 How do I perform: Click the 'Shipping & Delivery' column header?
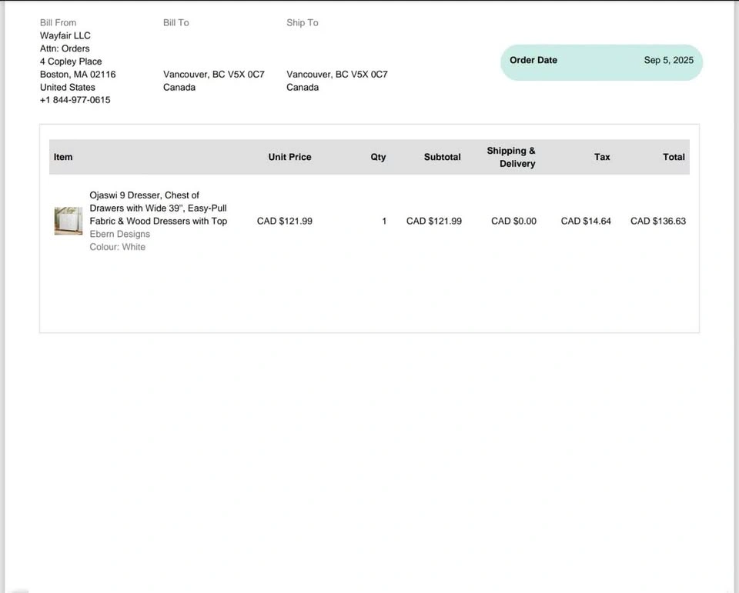click(x=511, y=157)
